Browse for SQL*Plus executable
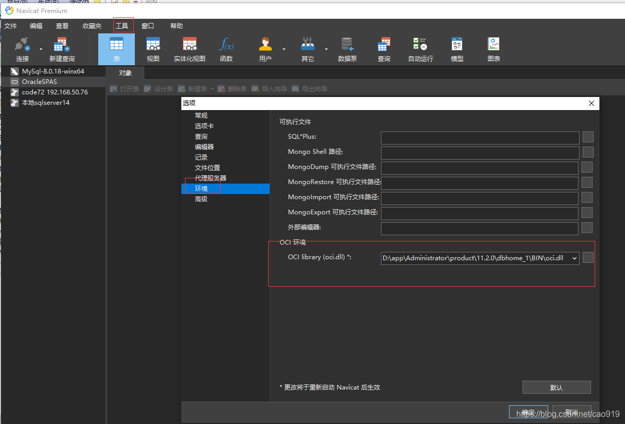Image resolution: width=625 pixels, height=424 pixels. [587, 137]
